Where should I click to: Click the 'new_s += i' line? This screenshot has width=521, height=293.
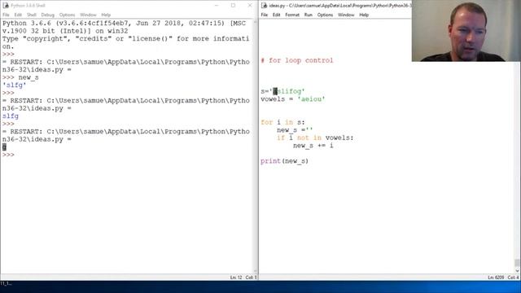click(x=313, y=146)
